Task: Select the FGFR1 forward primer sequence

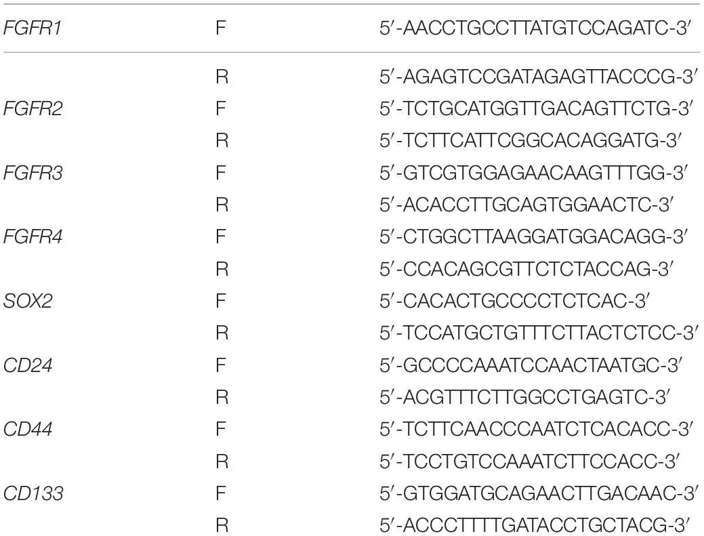Action: click(535, 28)
